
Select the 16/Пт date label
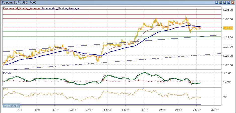[x=145, y=110]
